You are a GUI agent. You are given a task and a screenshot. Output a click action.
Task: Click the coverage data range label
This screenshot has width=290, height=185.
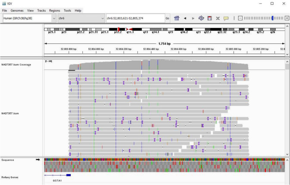pyautogui.click(x=49, y=61)
